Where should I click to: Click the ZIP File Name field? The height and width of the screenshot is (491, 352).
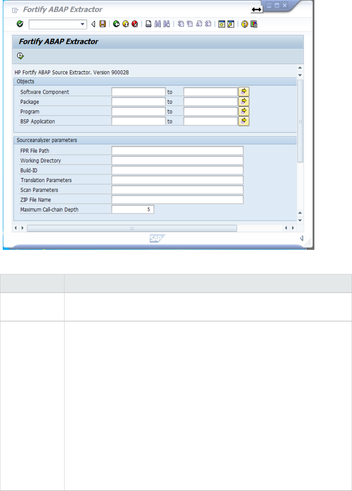click(x=177, y=200)
